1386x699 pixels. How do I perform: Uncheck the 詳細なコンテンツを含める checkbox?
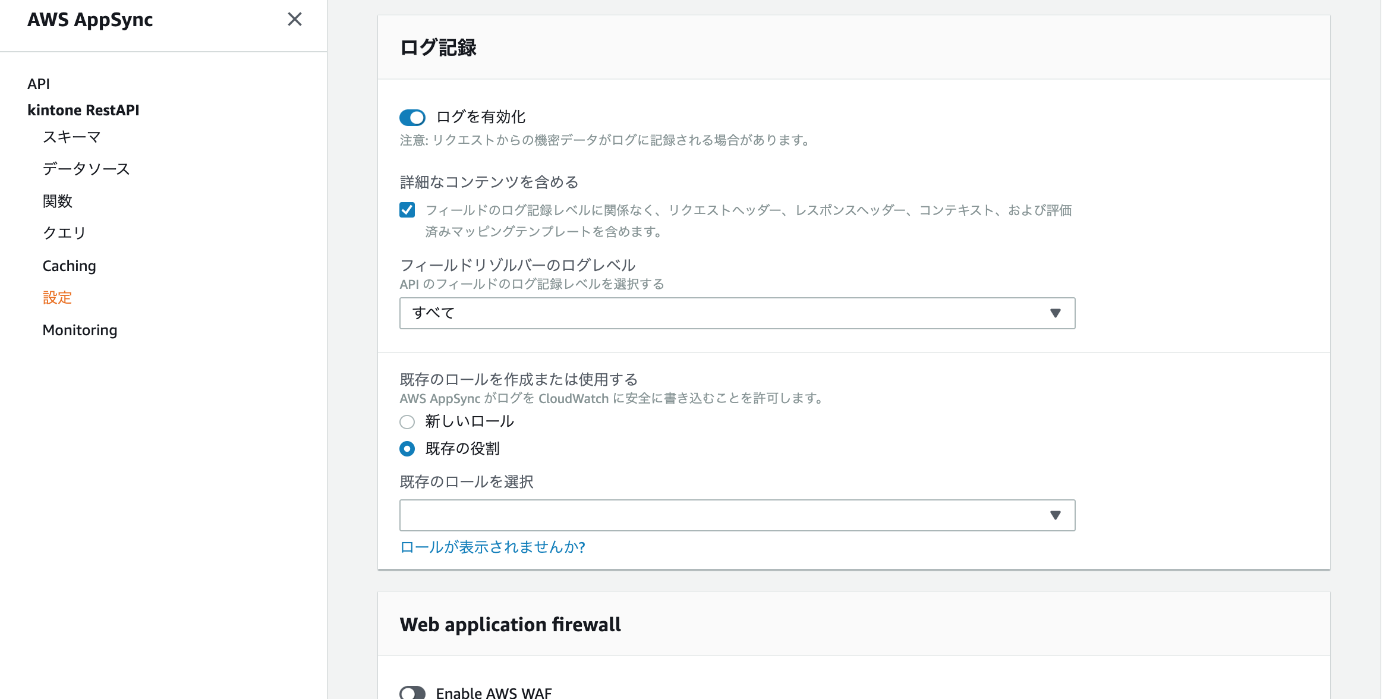tap(407, 210)
